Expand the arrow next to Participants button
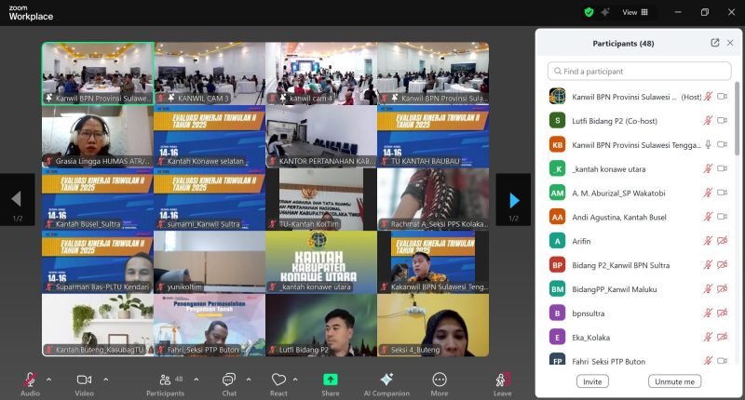The width and height of the screenshot is (745, 400). tap(192, 380)
